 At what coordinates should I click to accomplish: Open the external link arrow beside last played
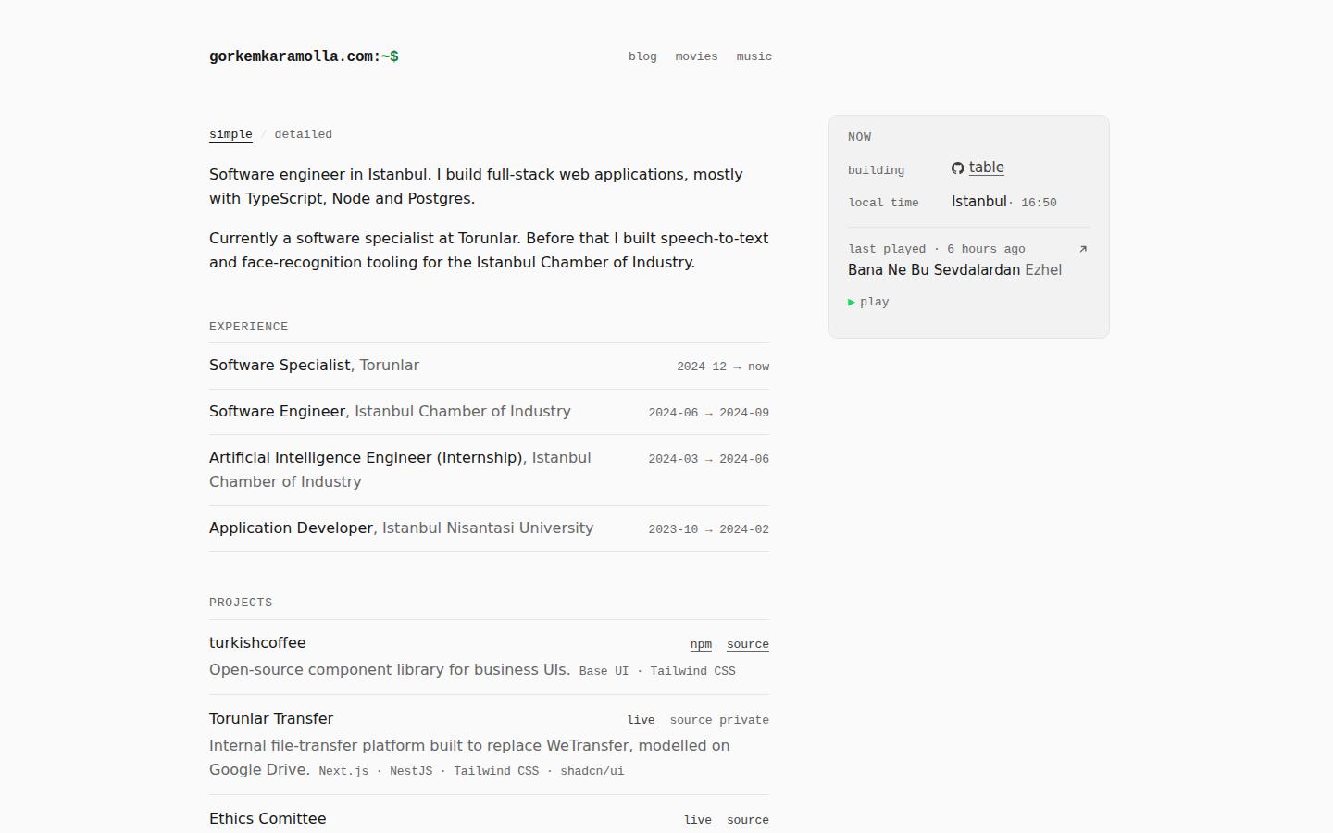(x=1083, y=249)
